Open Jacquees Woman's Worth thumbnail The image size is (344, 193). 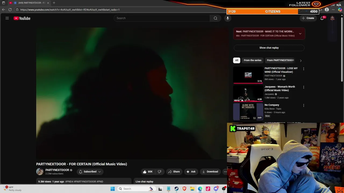[x=248, y=93]
